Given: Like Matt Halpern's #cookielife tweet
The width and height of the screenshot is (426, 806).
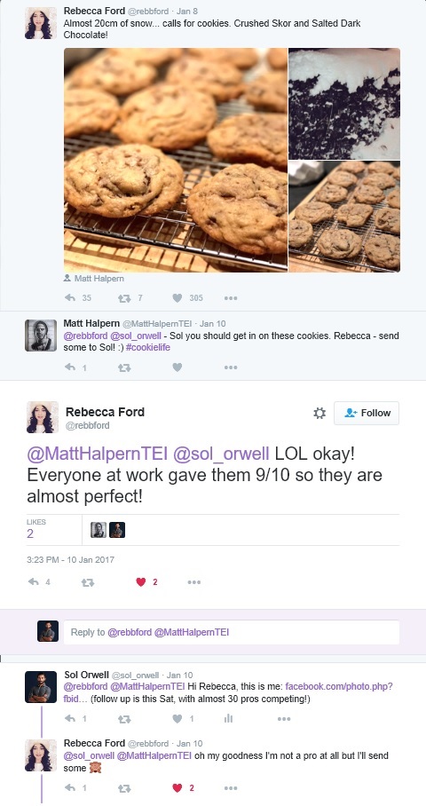Looking at the screenshot, I should (177, 367).
